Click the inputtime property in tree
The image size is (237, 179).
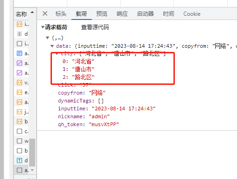point(107,109)
